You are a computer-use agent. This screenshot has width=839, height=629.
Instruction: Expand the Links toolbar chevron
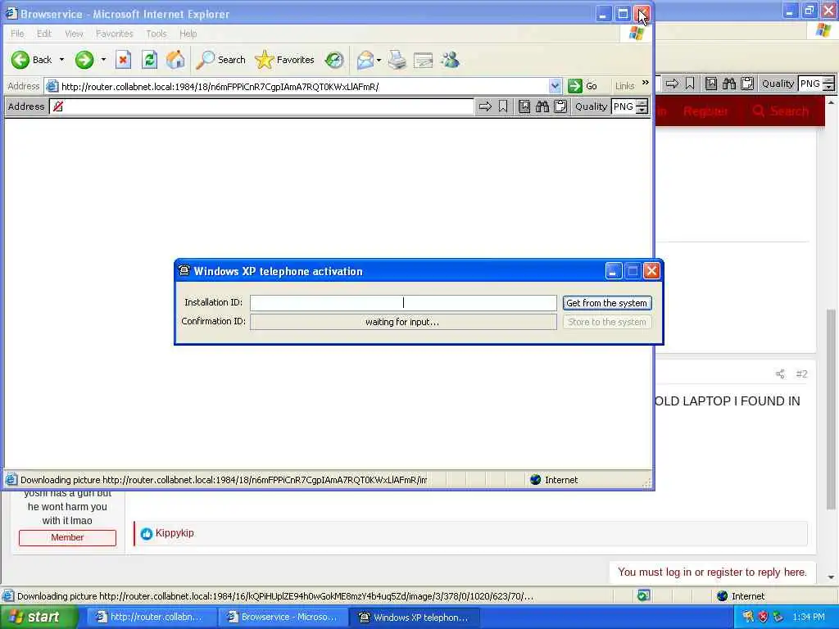[646, 83]
